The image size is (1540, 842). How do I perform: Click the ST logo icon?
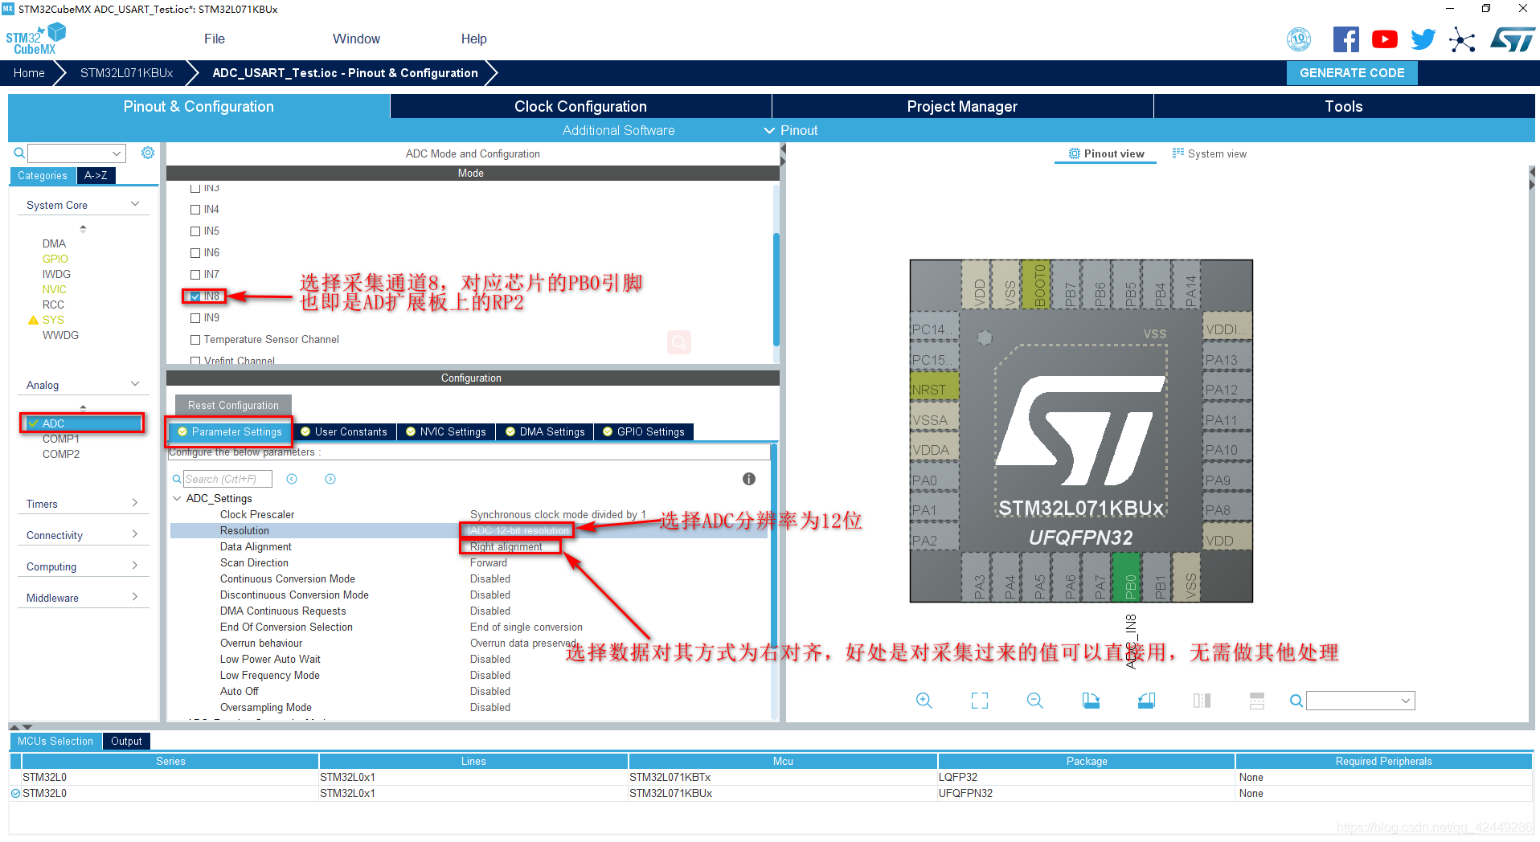pyautogui.click(x=1512, y=39)
